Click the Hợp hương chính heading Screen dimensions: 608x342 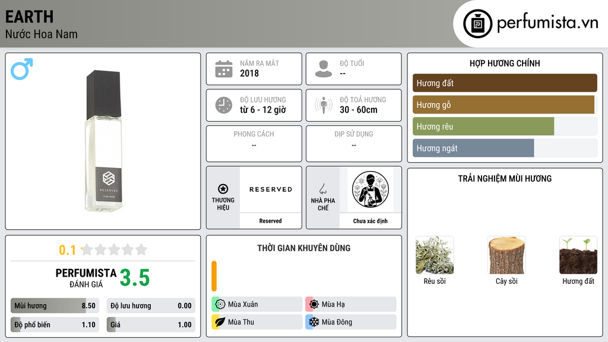[x=505, y=63]
